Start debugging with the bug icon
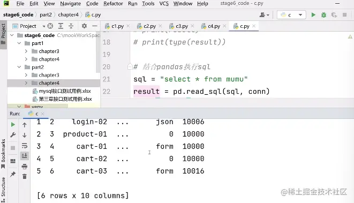354x203 pixels. pos(323,15)
